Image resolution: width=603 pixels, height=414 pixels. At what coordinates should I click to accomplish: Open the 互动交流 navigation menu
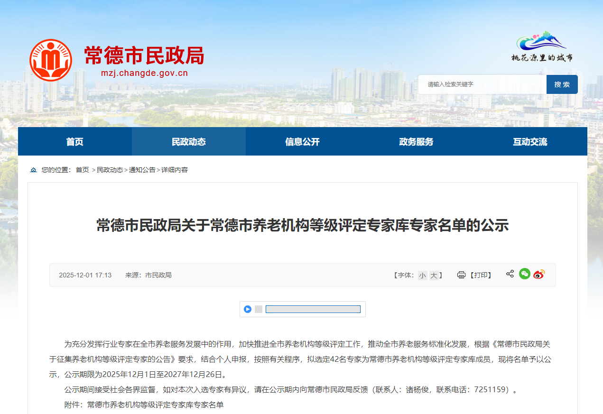coord(530,142)
